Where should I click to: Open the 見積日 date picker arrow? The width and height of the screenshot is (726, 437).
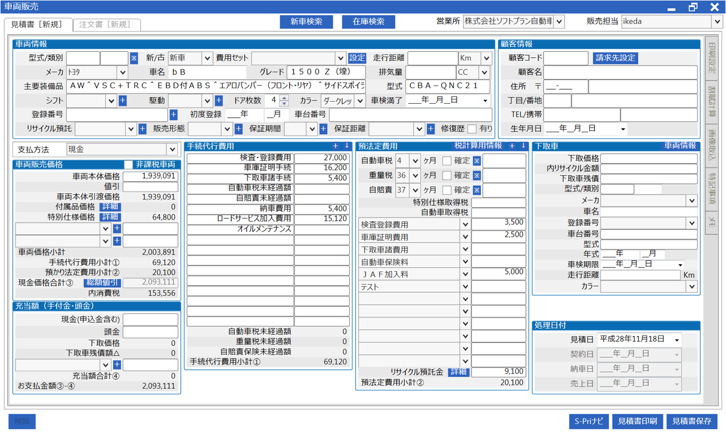(677, 340)
